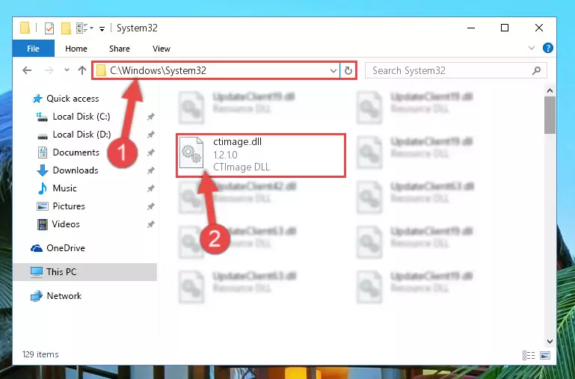Refresh the System32 folder
Screen dimensions: 575x379
pyautogui.click(x=348, y=70)
